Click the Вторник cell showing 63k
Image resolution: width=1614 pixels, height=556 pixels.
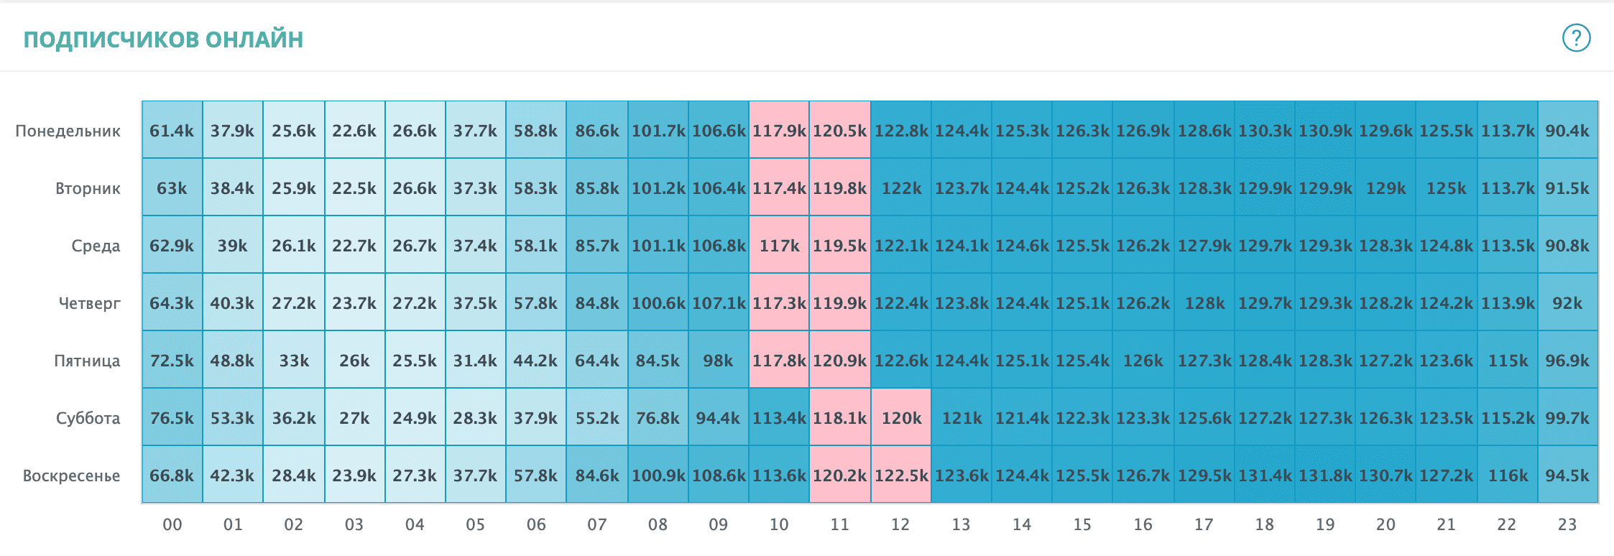coord(172,188)
